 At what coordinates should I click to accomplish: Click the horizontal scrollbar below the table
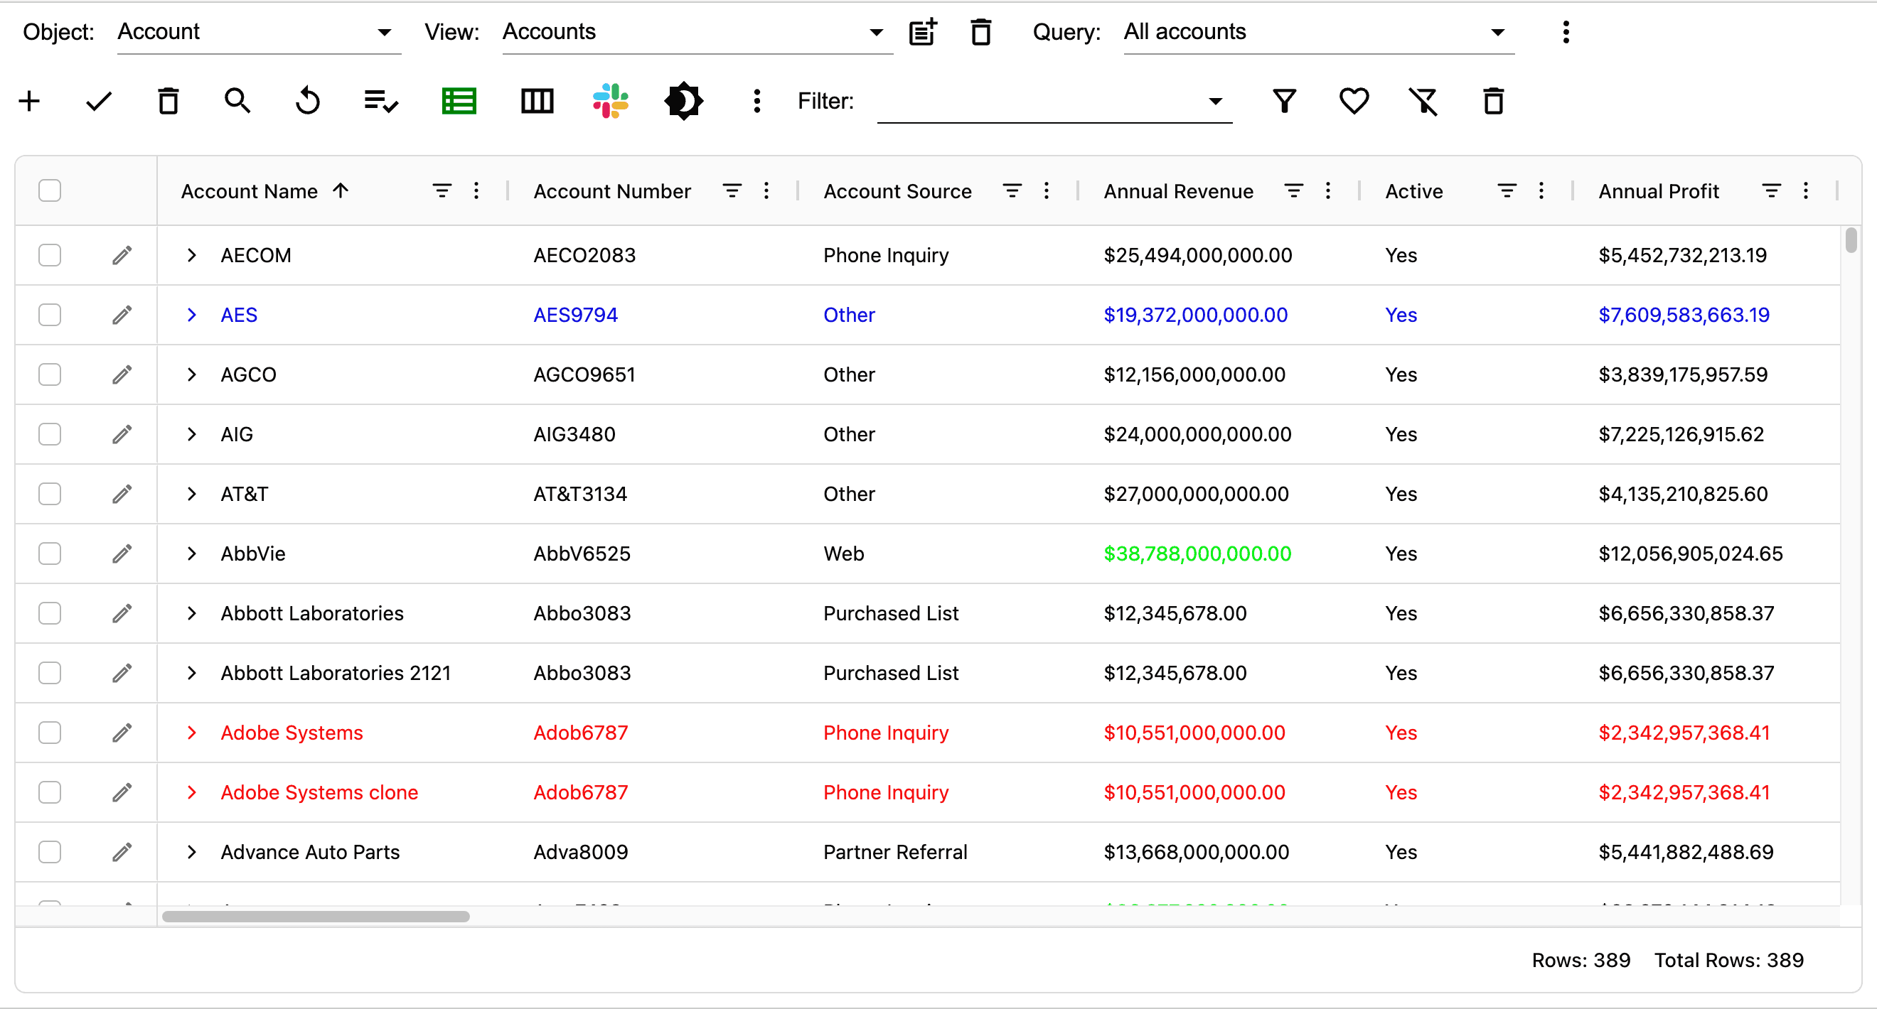tap(316, 917)
